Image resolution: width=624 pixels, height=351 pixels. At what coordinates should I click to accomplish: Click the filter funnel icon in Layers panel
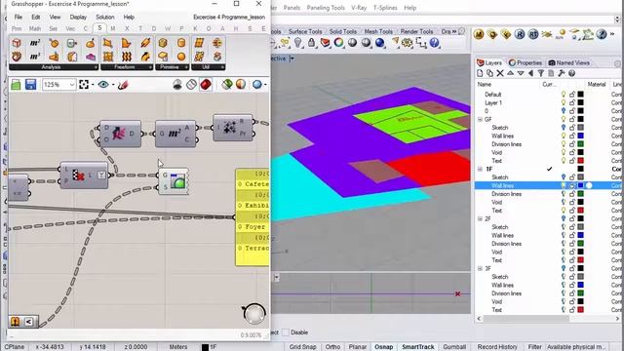[541, 73]
